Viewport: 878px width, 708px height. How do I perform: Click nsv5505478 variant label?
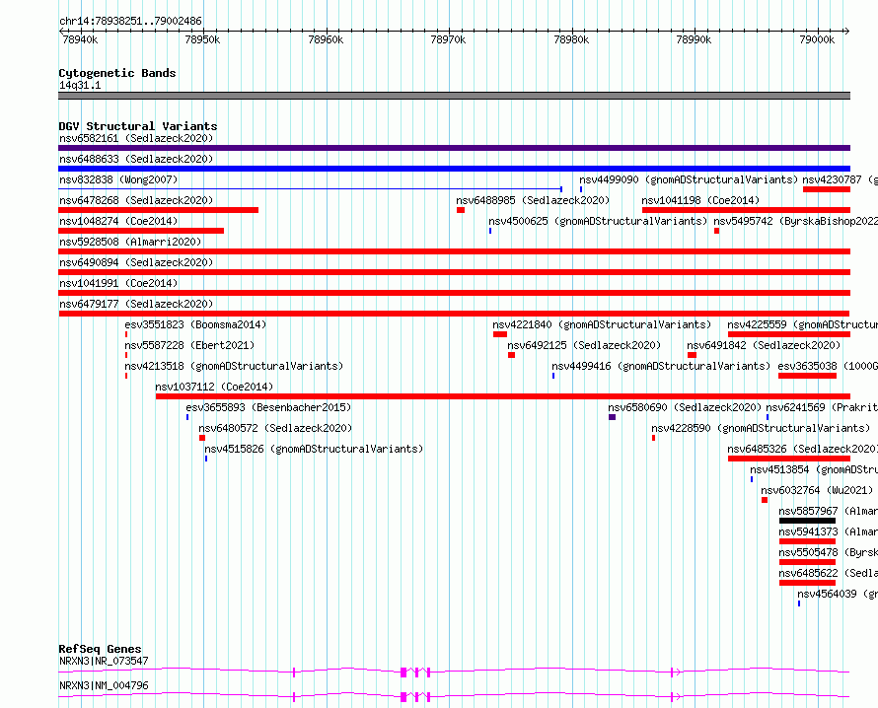click(x=828, y=552)
